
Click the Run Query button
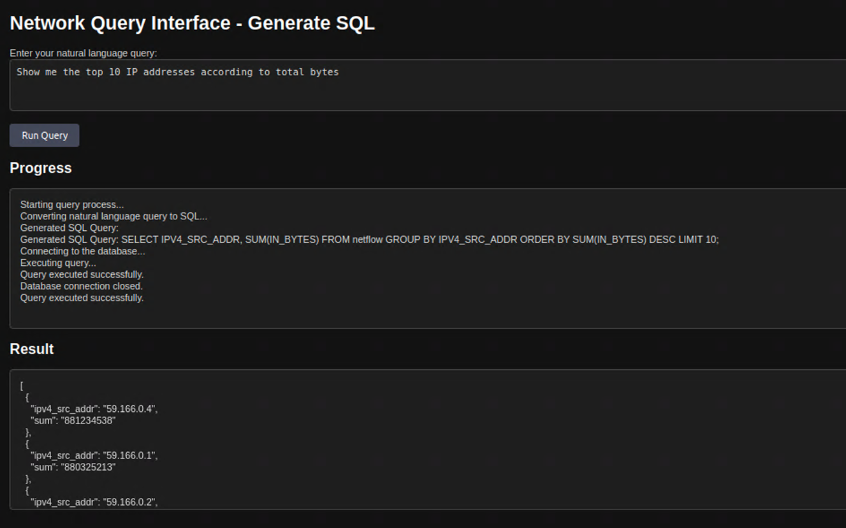[x=44, y=135]
